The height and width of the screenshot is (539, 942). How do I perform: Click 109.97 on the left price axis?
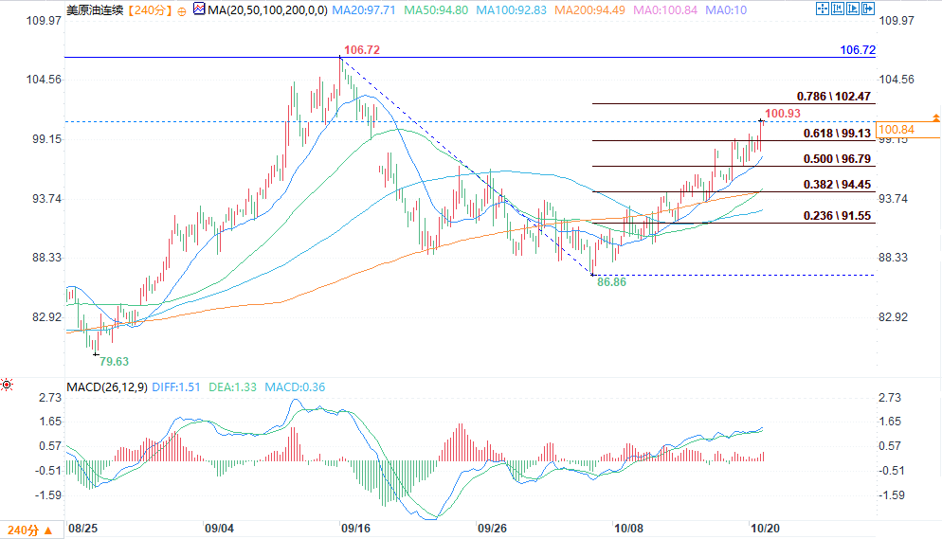point(44,21)
